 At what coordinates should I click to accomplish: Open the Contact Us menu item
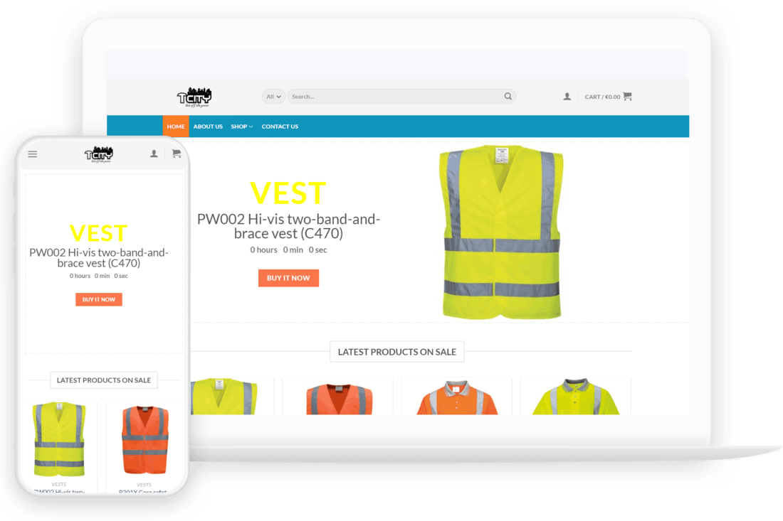(280, 127)
